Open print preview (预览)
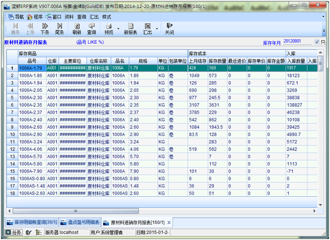Screen dimensions: 330x240 pos(109,29)
